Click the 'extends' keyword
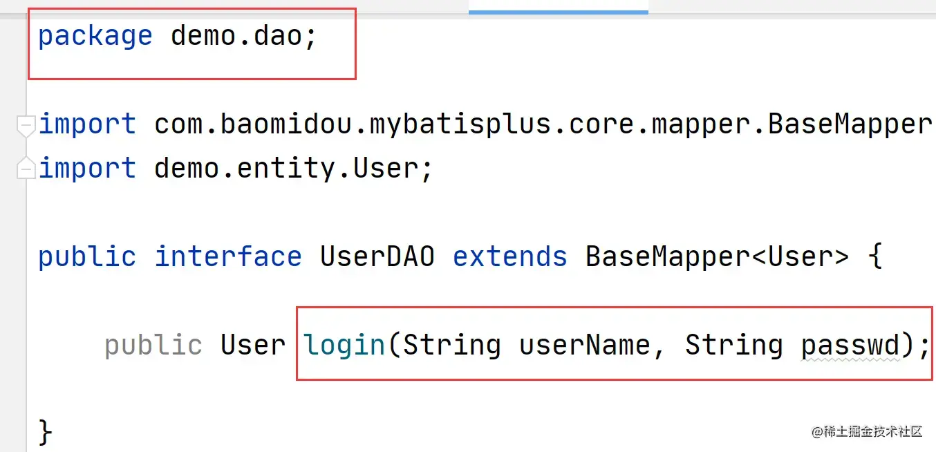The width and height of the screenshot is (936, 452). coord(510,257)
